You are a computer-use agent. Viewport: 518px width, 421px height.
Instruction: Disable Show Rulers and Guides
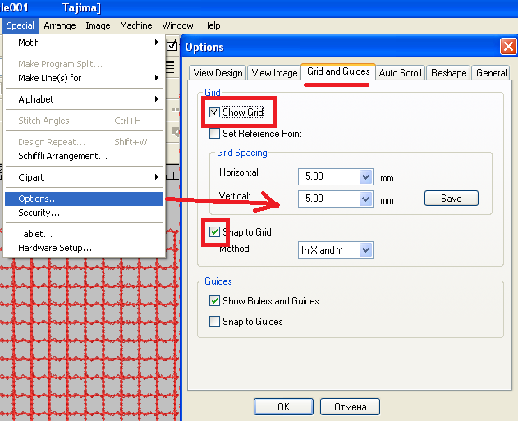[x=215, y=301]
